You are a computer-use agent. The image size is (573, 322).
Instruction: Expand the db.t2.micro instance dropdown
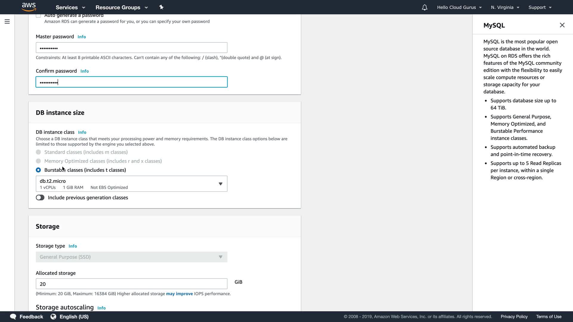131,184
